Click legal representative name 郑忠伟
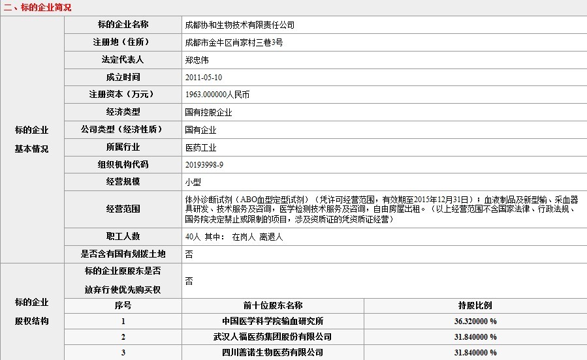587x360 pixels. pos(197,60)
